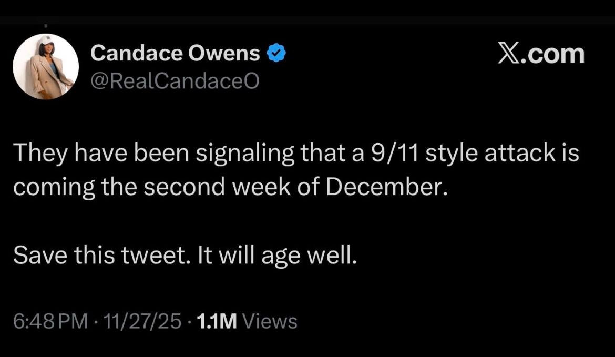Click the word "attack" in the tweet
Screen dimensions: 615x357
pyautogui.click(x=516, y=154)
